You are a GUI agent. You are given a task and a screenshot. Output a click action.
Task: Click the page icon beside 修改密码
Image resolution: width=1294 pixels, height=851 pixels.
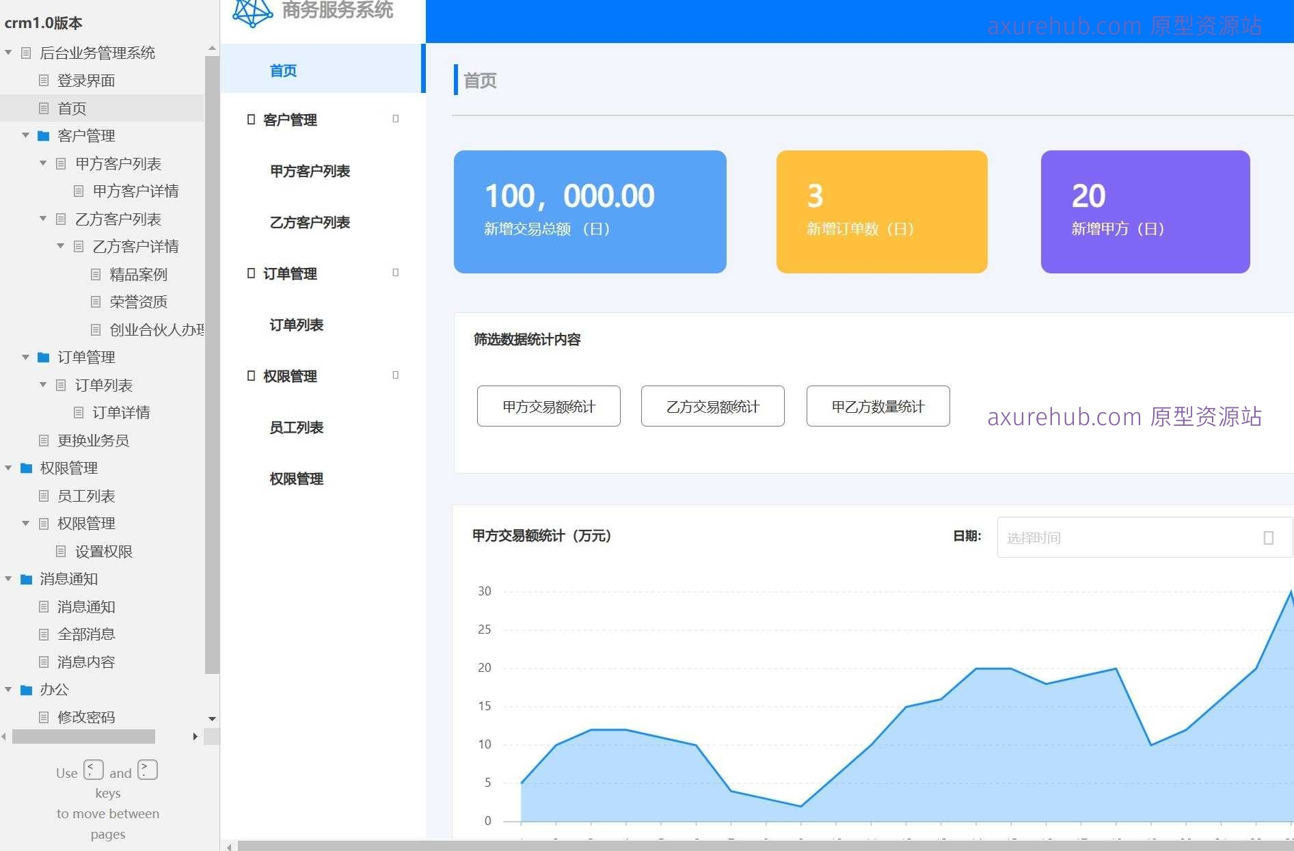pyautogui.click(x=44, y=717)
